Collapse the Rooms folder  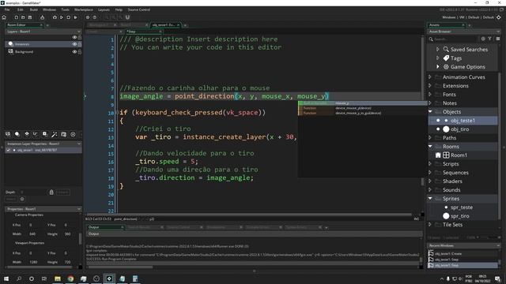click(430, 147)
